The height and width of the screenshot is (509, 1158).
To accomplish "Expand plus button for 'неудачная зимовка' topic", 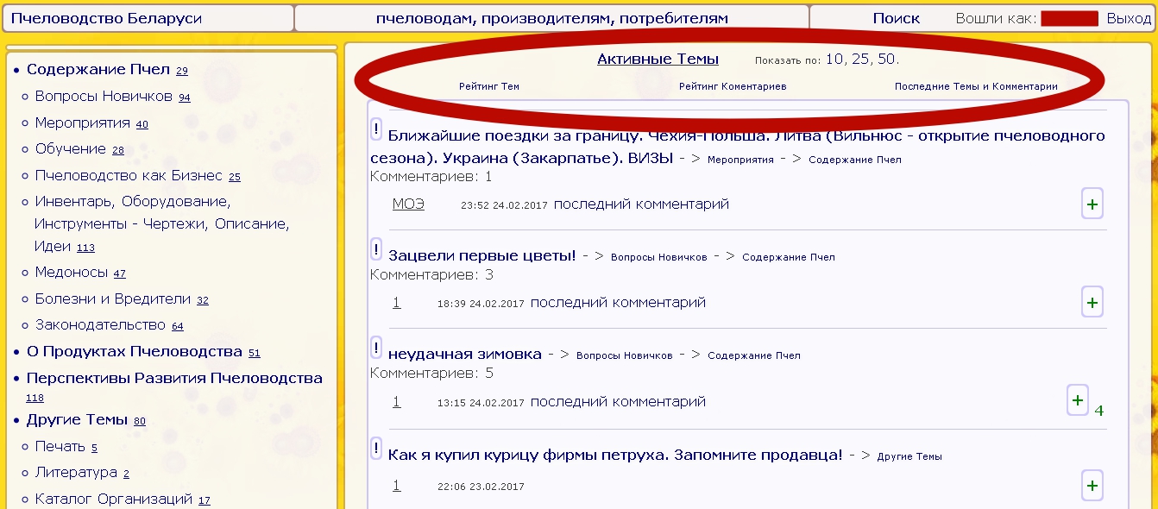I will tap(1077, 400).
